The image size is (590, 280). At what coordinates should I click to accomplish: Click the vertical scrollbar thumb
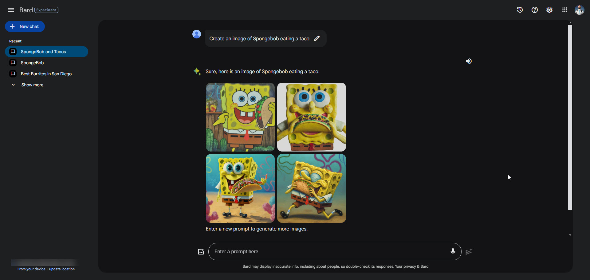pyautogui.click(x=570, y=117)
